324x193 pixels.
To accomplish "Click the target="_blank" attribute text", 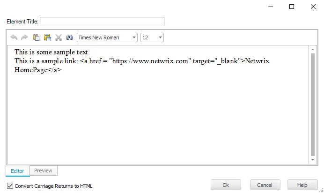I will (x=217, y=61).
